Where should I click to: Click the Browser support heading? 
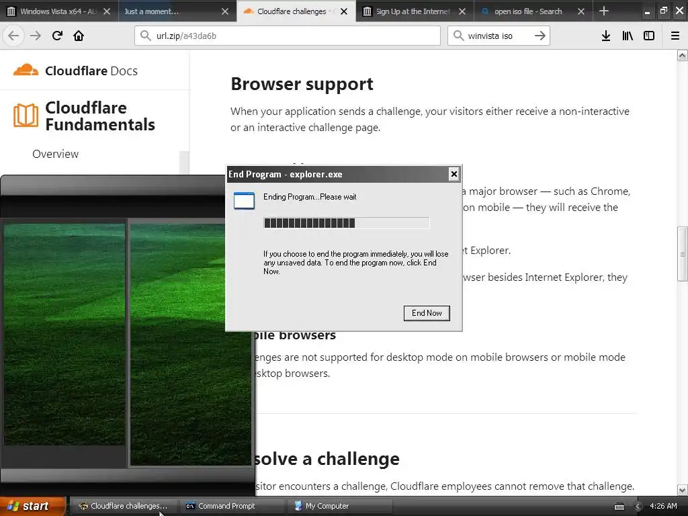coord(302,84)
